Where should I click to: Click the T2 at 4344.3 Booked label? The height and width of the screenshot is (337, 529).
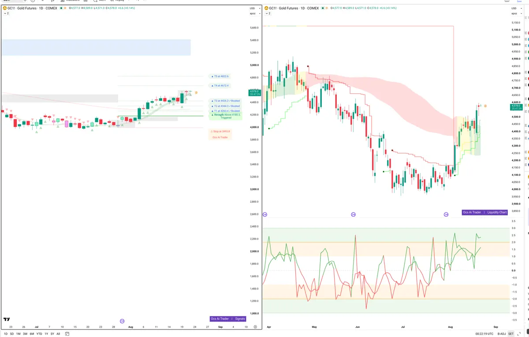(x=225, y=106)
